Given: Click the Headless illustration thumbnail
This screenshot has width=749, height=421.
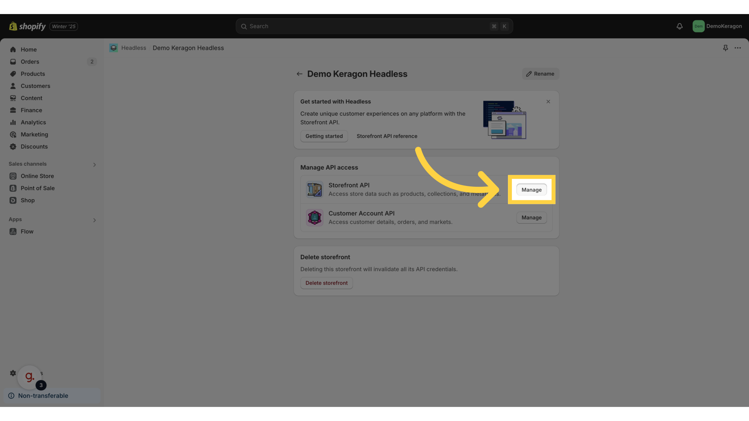Looking at the screenshot, I should [x=504, y=120].
